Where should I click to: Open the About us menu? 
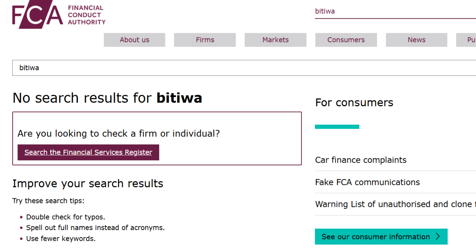pyautogui.click(x=135, y=40)
